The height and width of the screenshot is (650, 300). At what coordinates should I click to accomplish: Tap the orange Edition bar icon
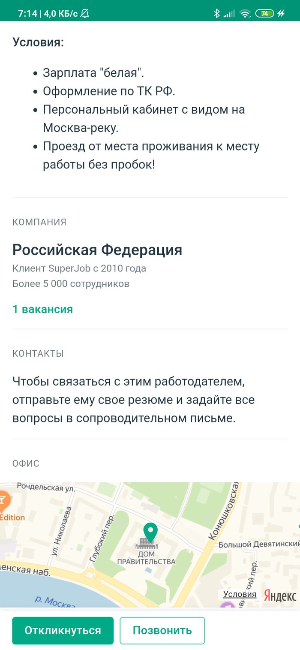3,500
